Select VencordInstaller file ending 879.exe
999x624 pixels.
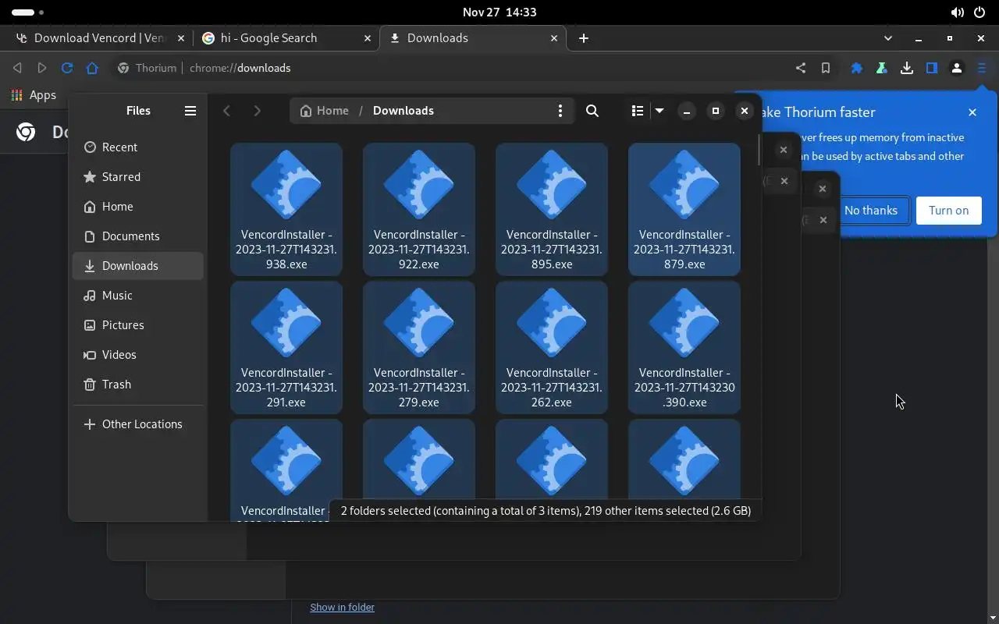684,209
